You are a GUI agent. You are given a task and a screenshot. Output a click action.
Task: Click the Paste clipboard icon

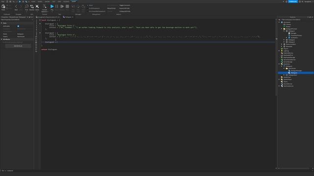(x=3, y=6)
